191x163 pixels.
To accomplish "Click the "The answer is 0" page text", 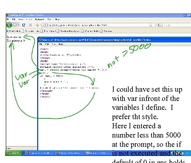I will pyautogui.click(x=16, y=41).
